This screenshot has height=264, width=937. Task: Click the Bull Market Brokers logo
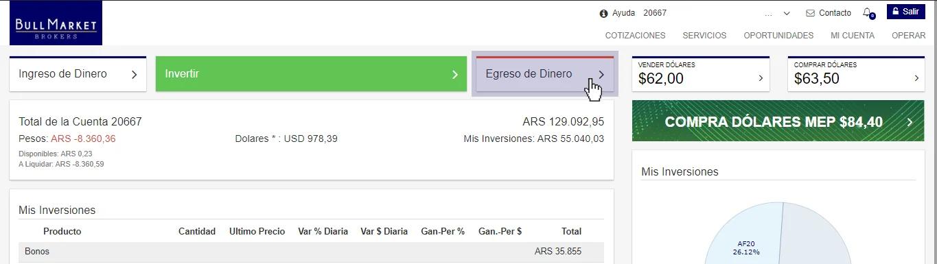coord(56,23)
